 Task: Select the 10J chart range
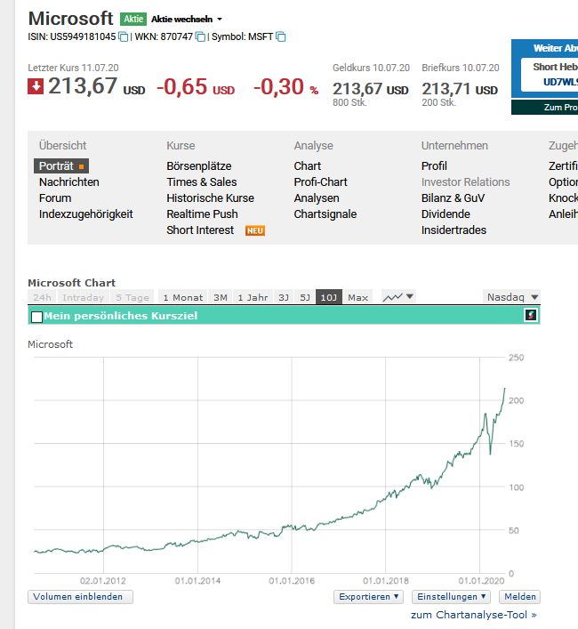329,297
